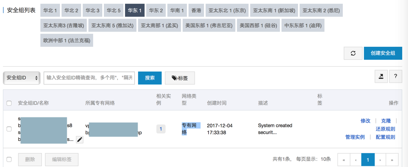Toggle the select-all checkbox in the table header
Viewport: 408px width, 167px height.
click(x=9, y=103)
